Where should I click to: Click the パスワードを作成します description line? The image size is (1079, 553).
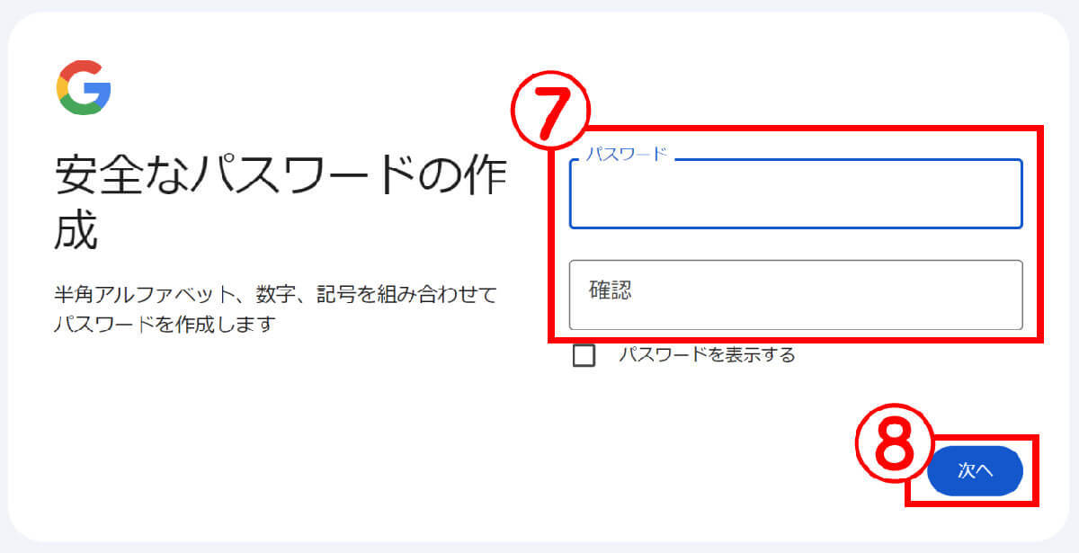pyautogui.click(x=164, y=324)
